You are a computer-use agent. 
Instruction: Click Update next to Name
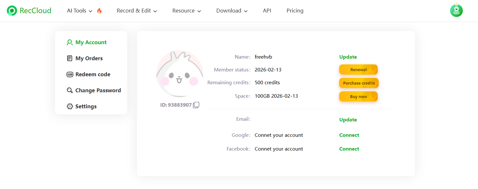348,57
